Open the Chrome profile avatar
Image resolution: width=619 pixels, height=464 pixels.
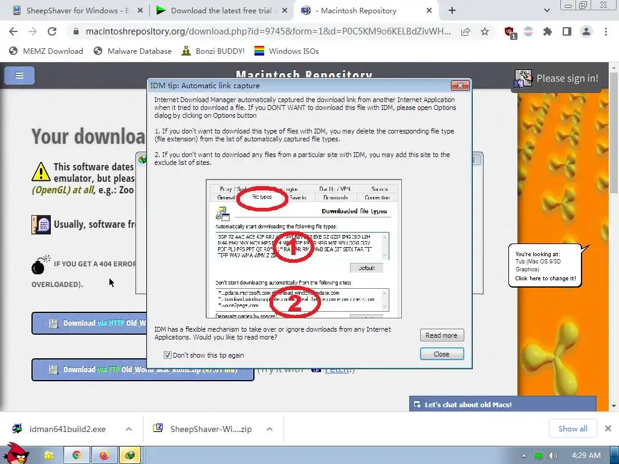click(586, 31)
